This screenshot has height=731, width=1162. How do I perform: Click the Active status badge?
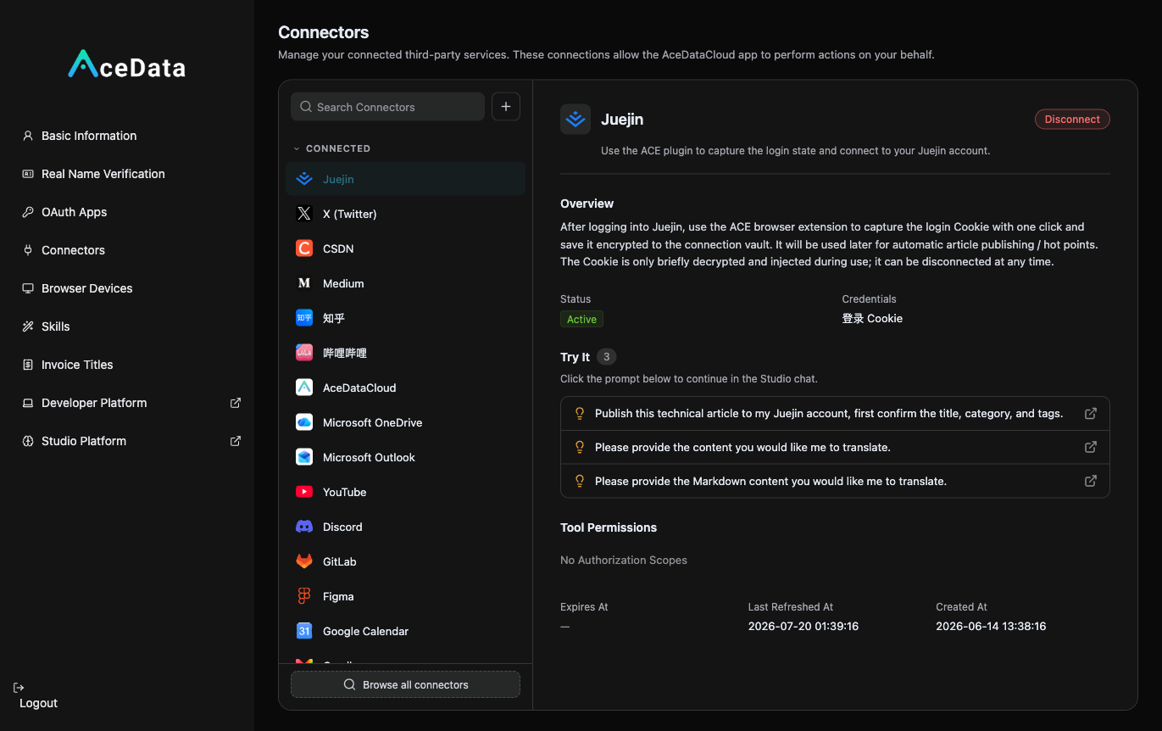coord(581,319)
